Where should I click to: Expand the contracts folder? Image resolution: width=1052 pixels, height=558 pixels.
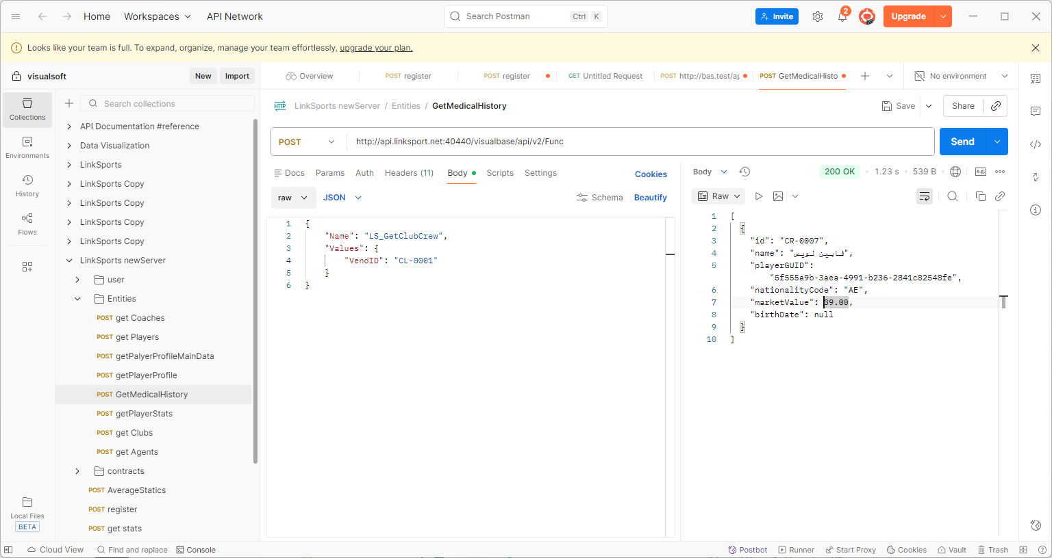tap(77, 471)
